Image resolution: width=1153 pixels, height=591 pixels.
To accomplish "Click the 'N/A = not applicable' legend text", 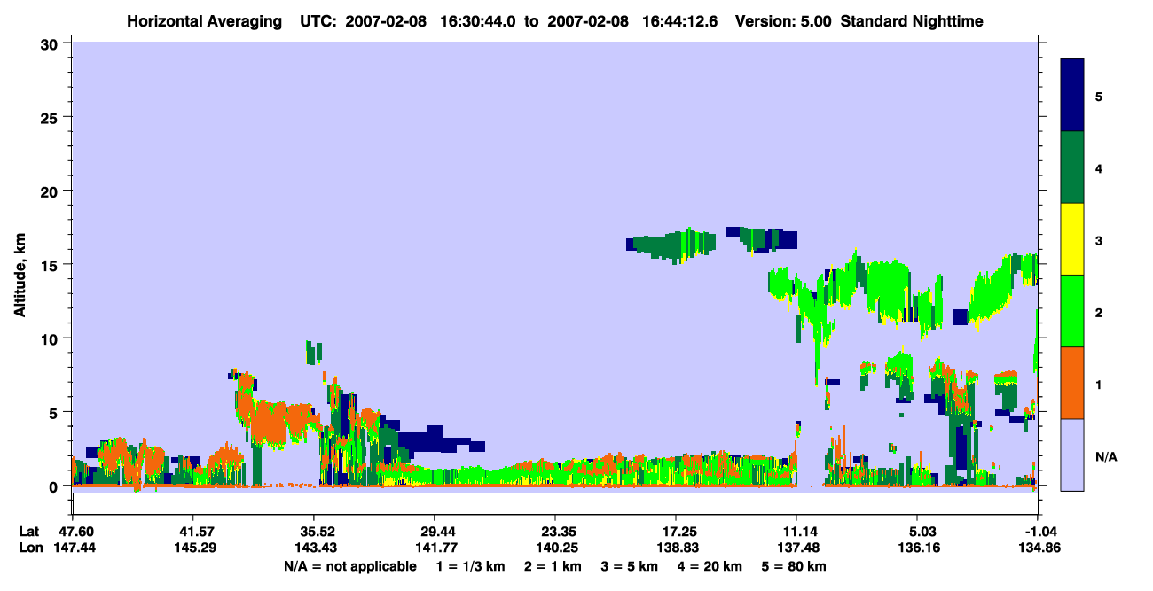I will click(x=349, y=566).
